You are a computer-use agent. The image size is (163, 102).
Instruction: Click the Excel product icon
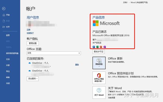[x=97, y=47]
